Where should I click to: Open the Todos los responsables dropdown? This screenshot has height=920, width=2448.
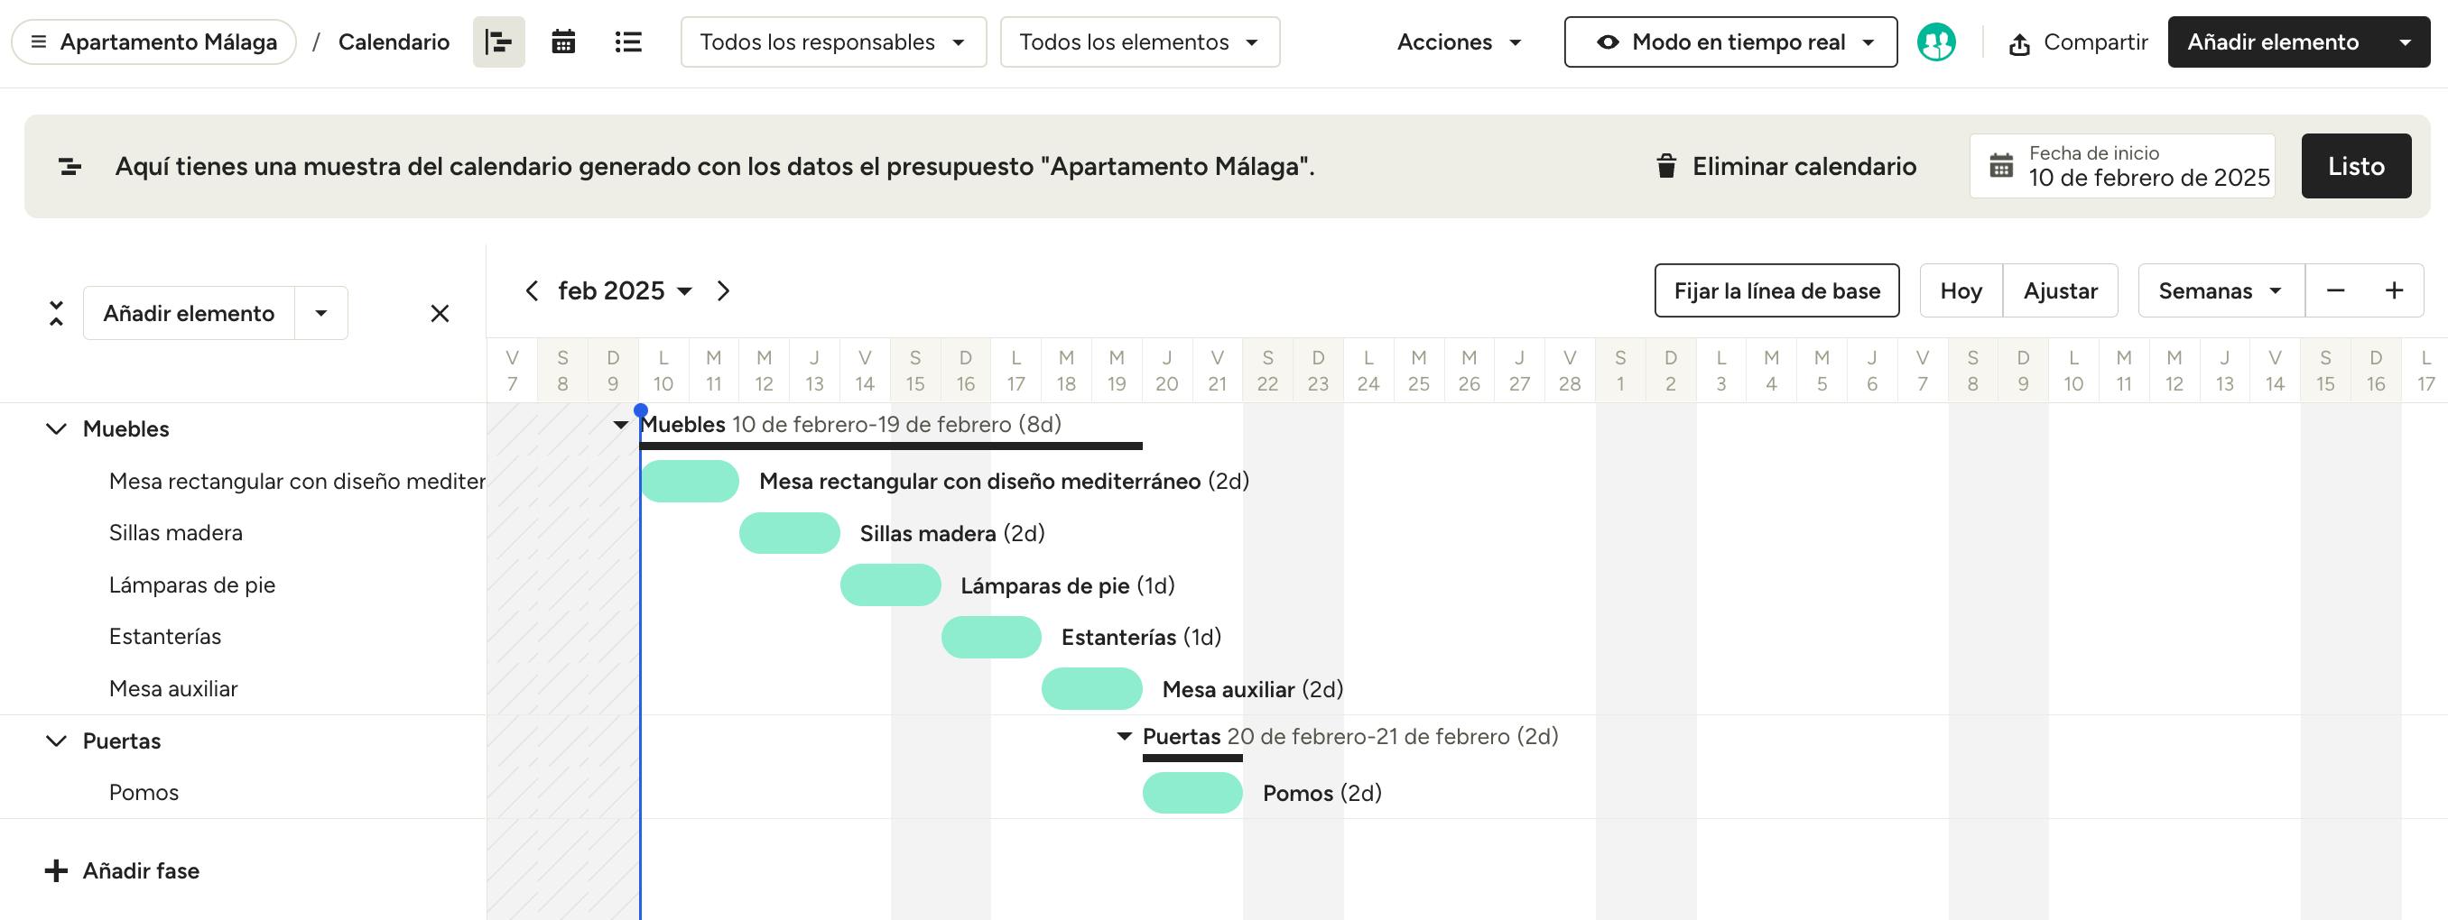(x=832, y=41)
